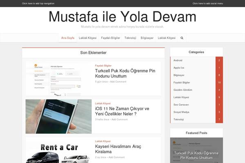Viewport: 245px width, 163px height.
Task: Select Android category
Action: [178, 60]
